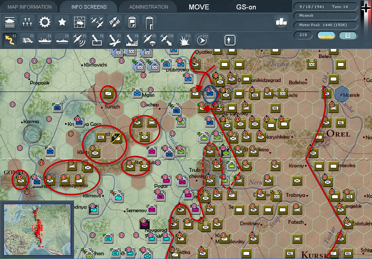
Task: Click the report document icon with flag
Action: point(132,22)
